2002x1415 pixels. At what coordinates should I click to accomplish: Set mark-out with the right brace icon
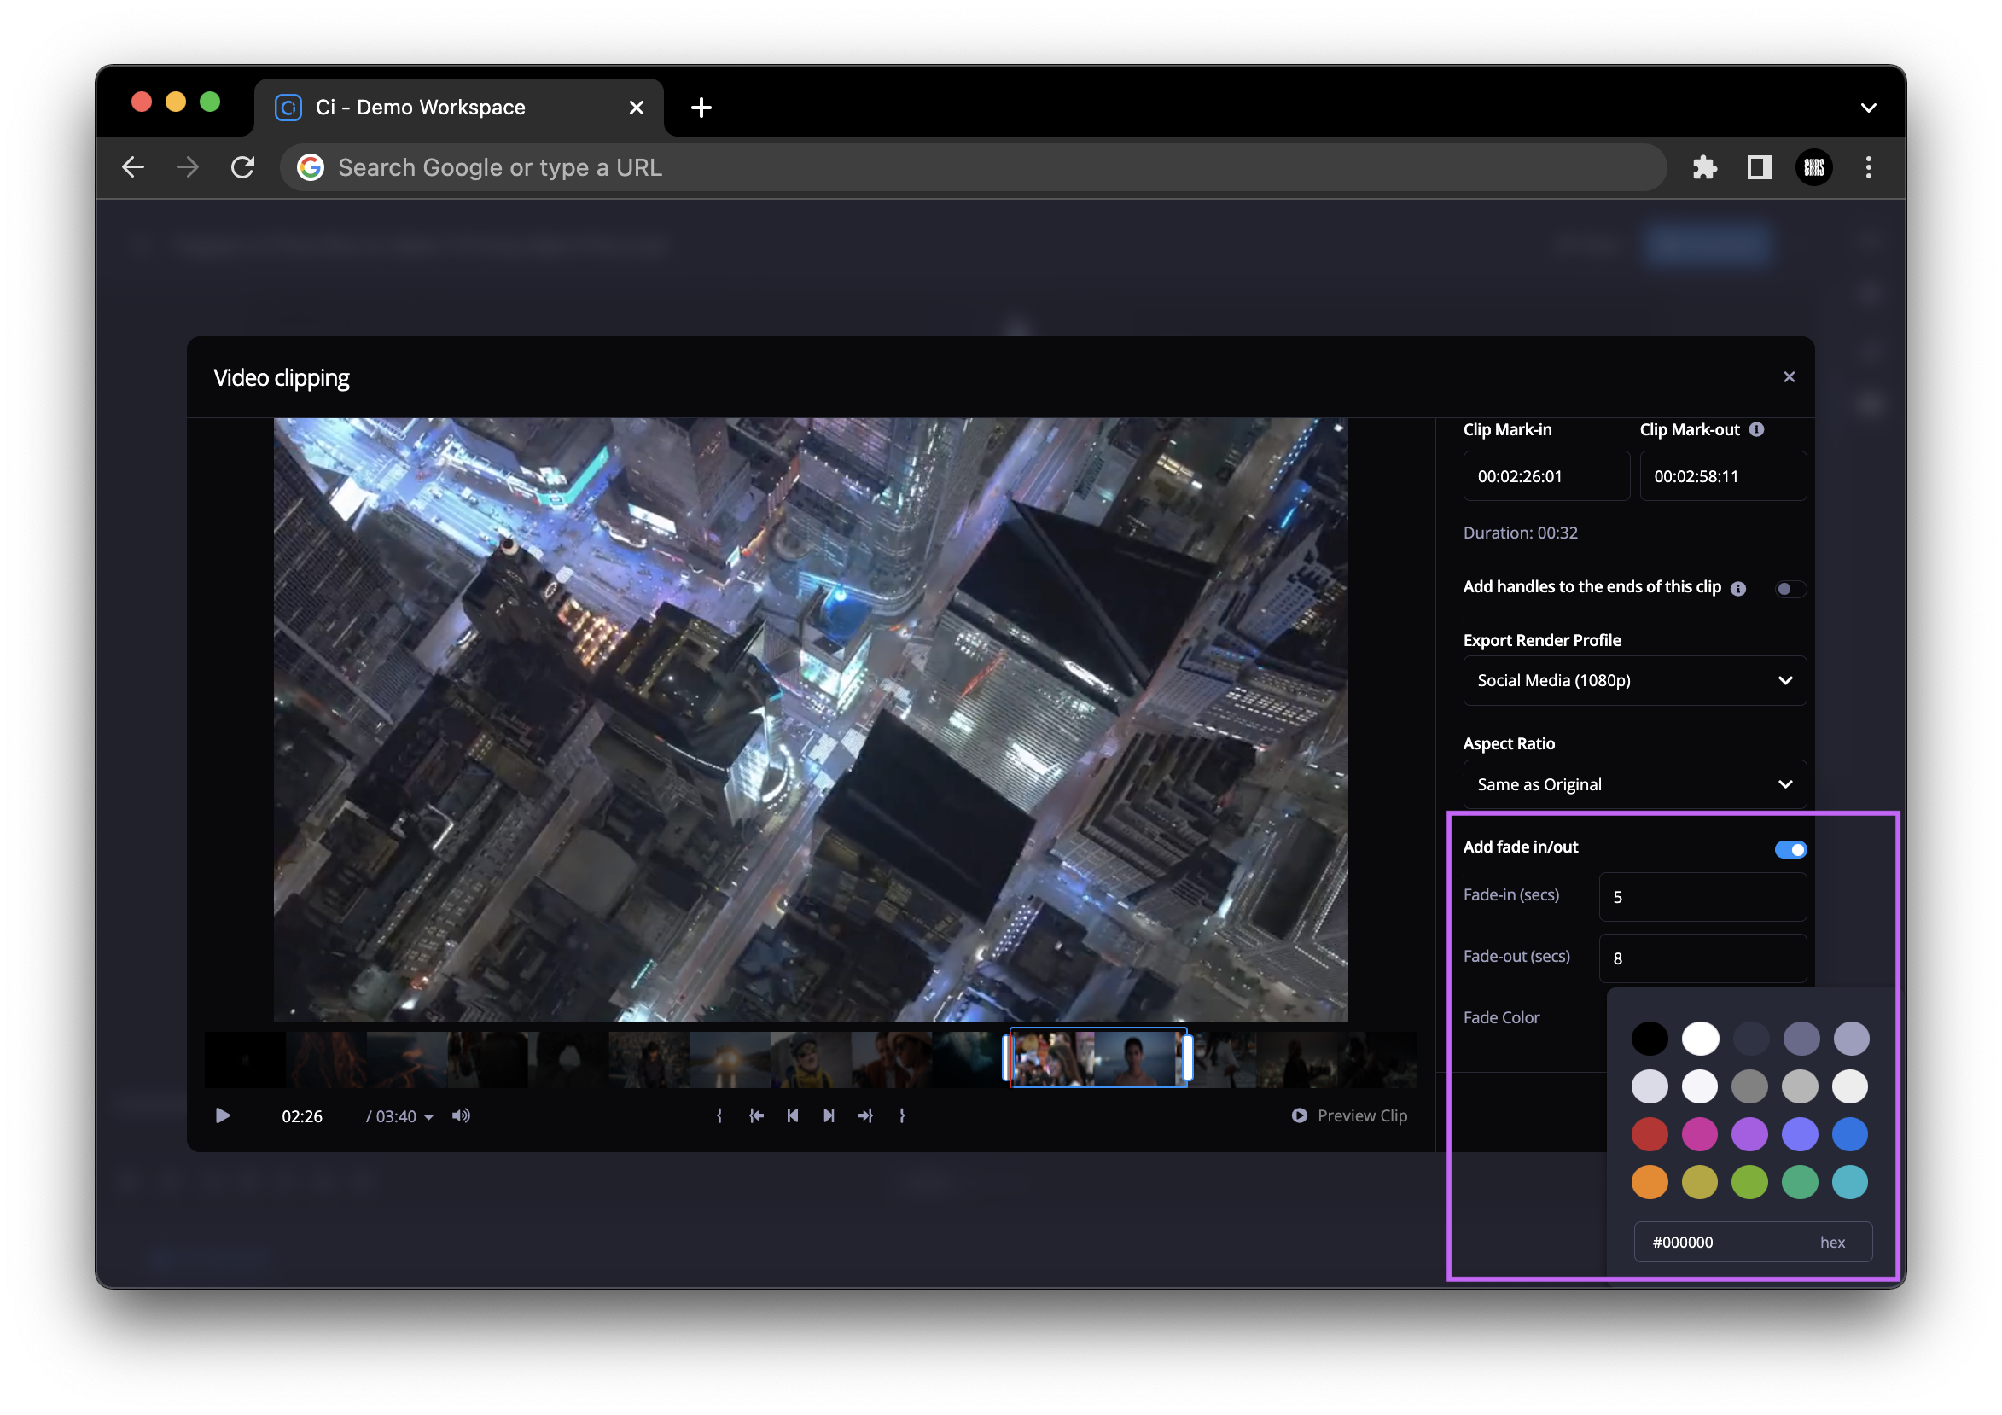[902, 1116]
